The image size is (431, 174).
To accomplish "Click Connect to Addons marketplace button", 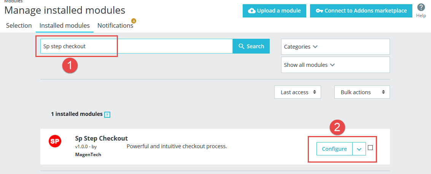I will [x=361, y=11].
